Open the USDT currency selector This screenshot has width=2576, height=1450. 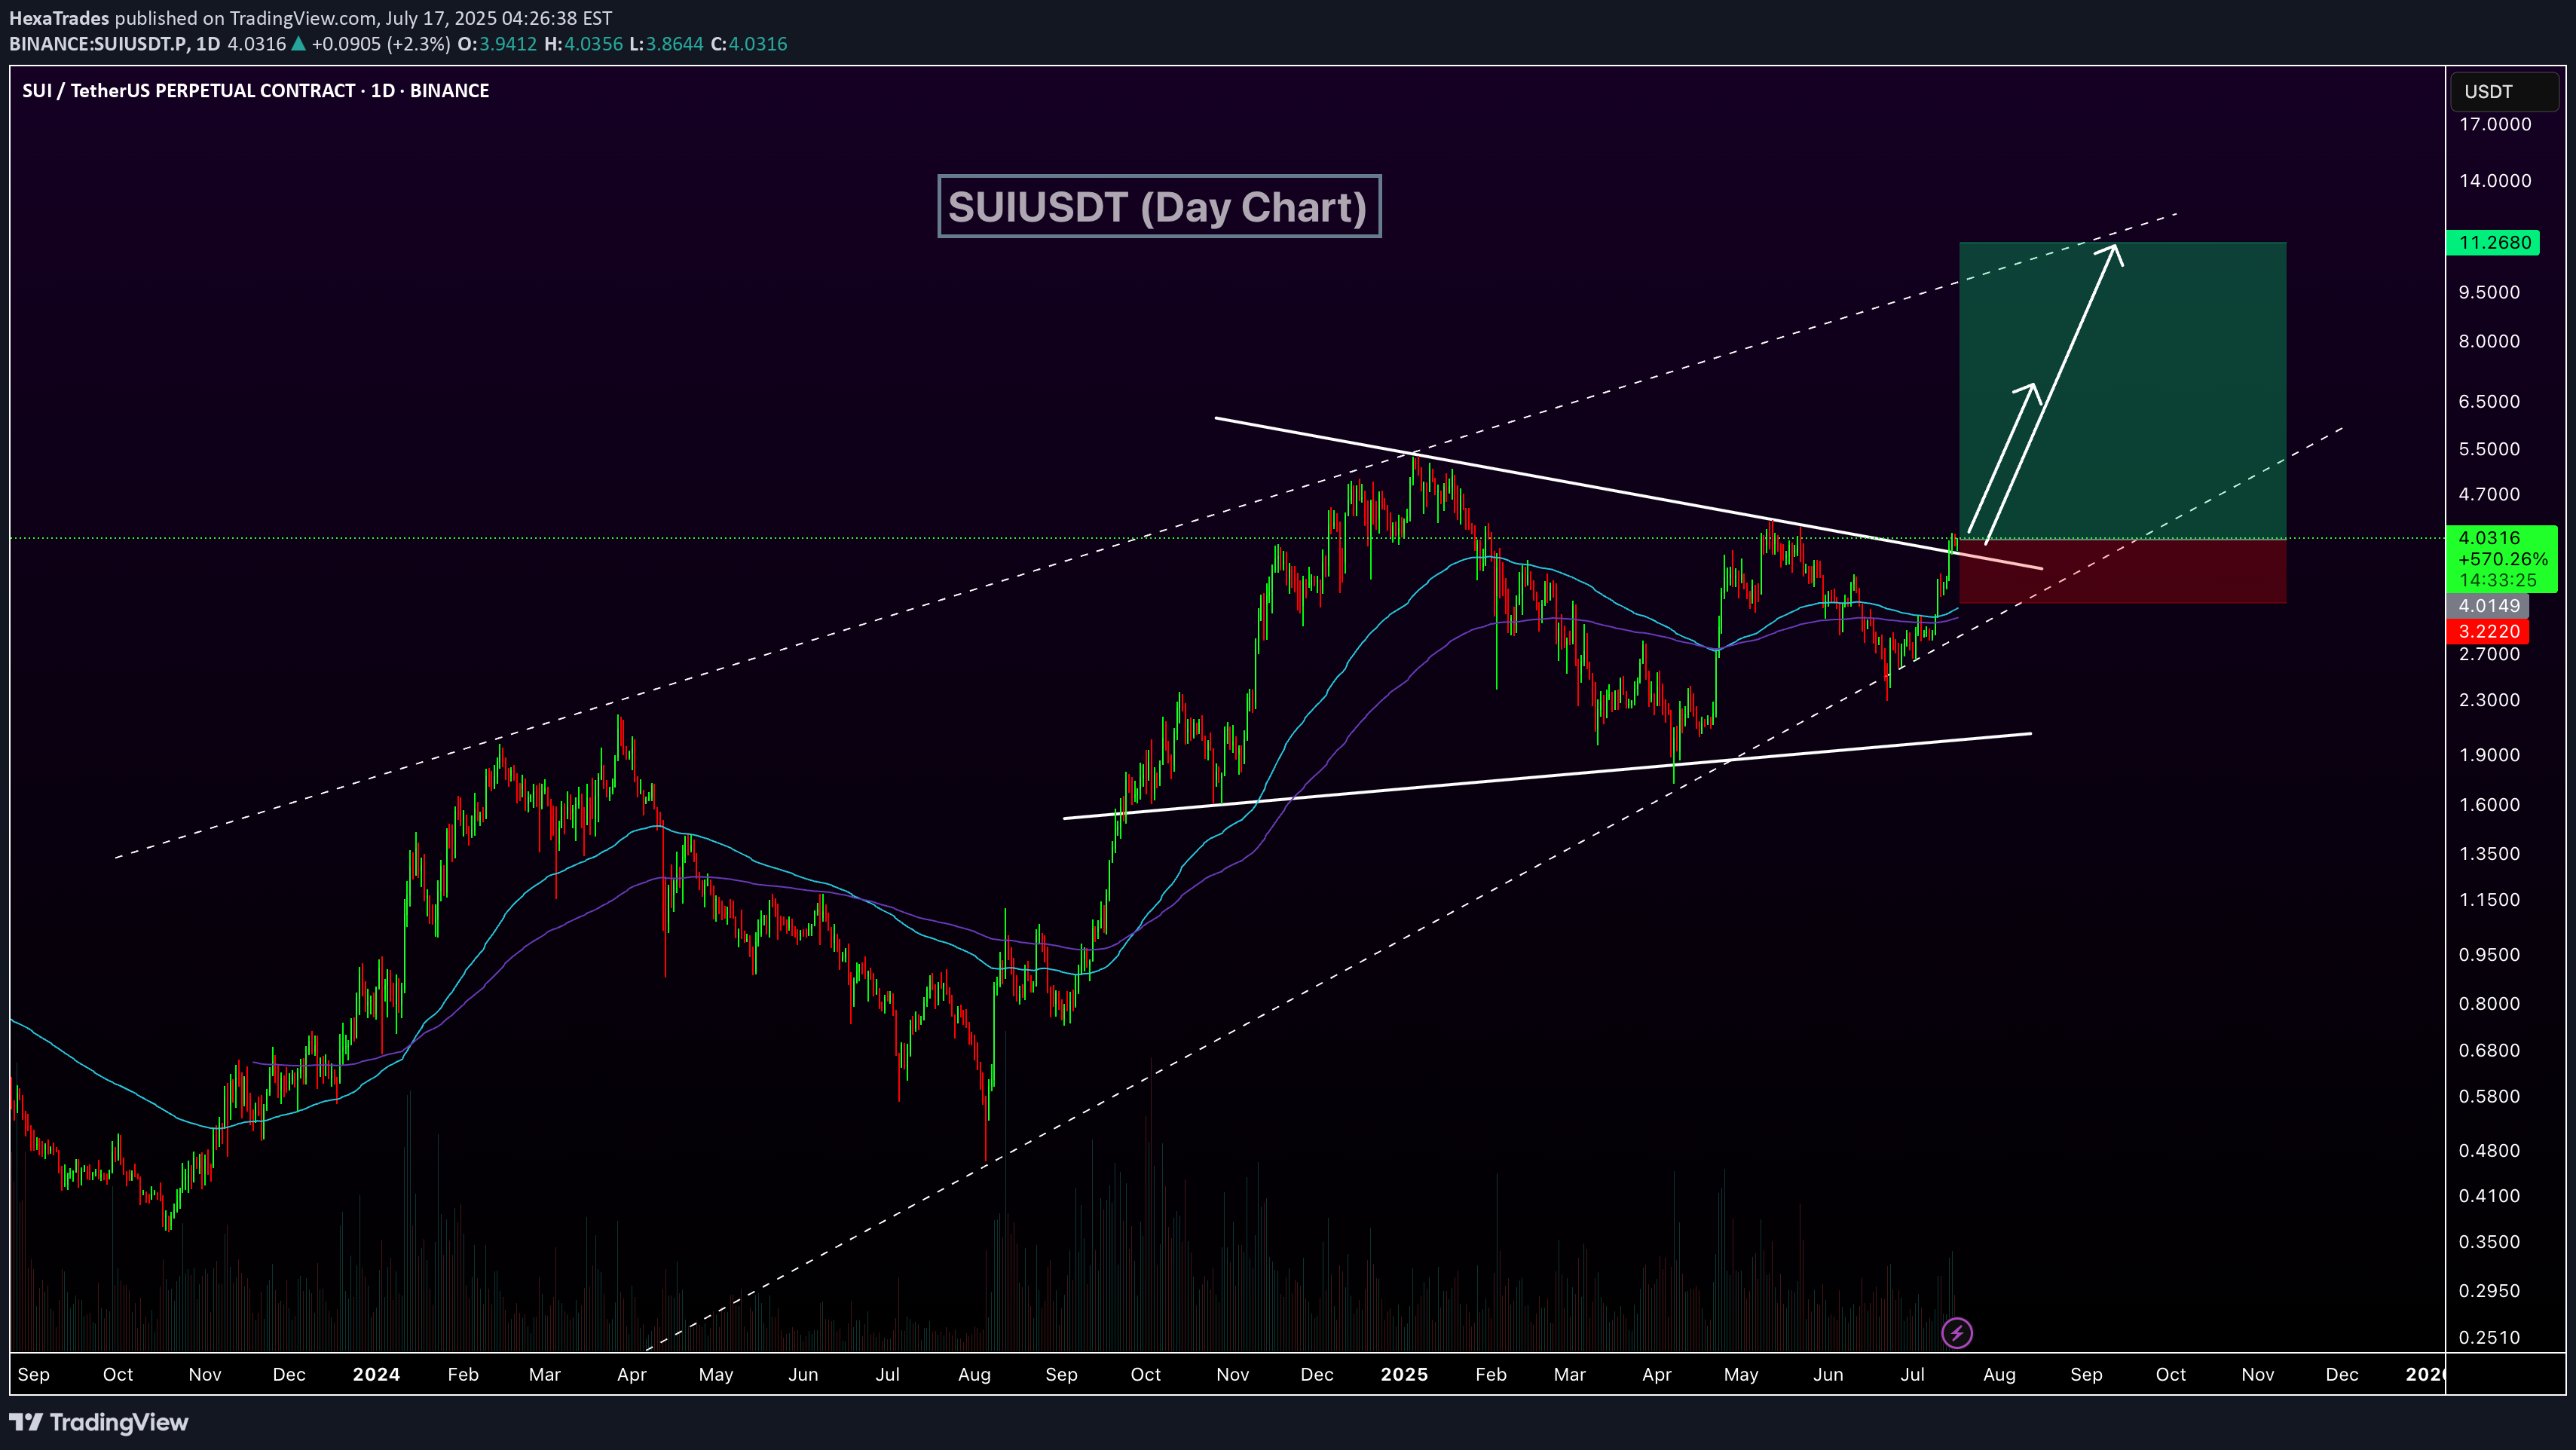2503,92
